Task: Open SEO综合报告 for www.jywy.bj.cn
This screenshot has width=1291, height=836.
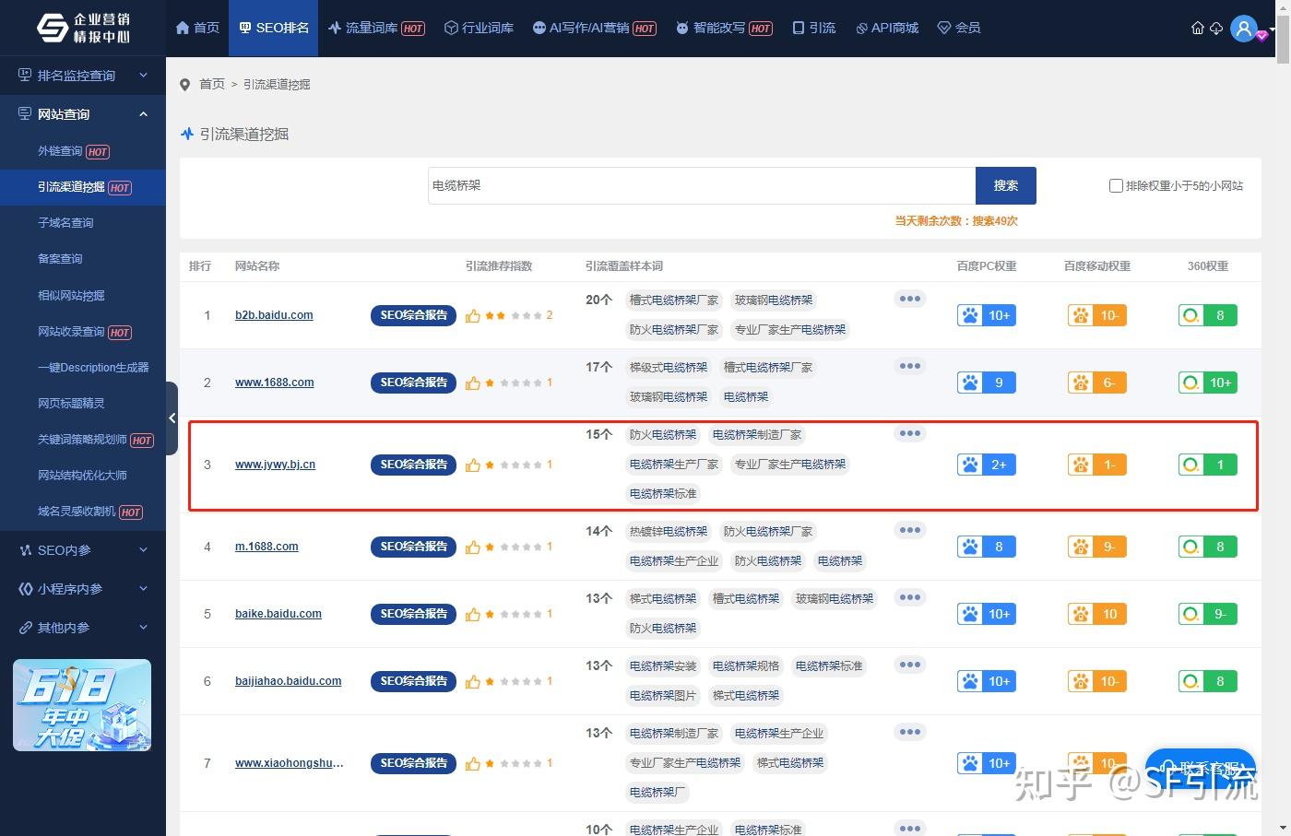Action: tap(413, 465)
